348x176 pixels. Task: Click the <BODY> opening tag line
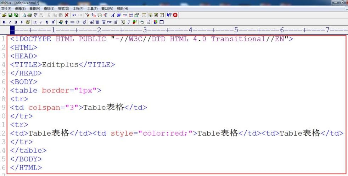pos(24,82)
